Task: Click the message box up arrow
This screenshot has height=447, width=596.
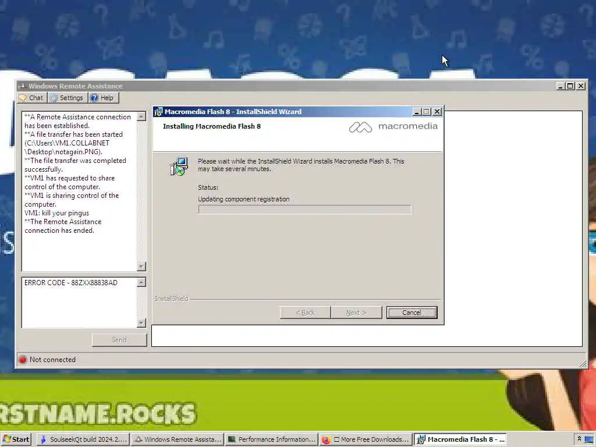Action: point(141,282)
